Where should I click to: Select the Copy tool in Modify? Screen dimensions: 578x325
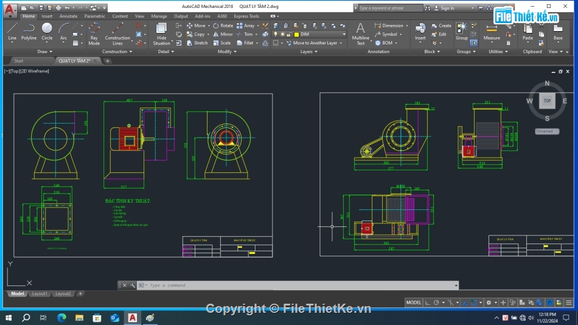coord(196,34)
